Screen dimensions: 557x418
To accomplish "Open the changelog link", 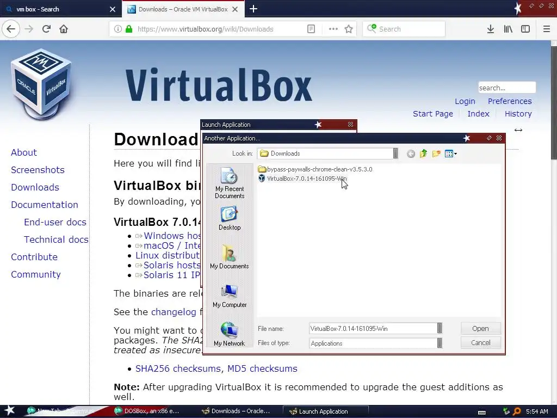I will tap(174, 312).
